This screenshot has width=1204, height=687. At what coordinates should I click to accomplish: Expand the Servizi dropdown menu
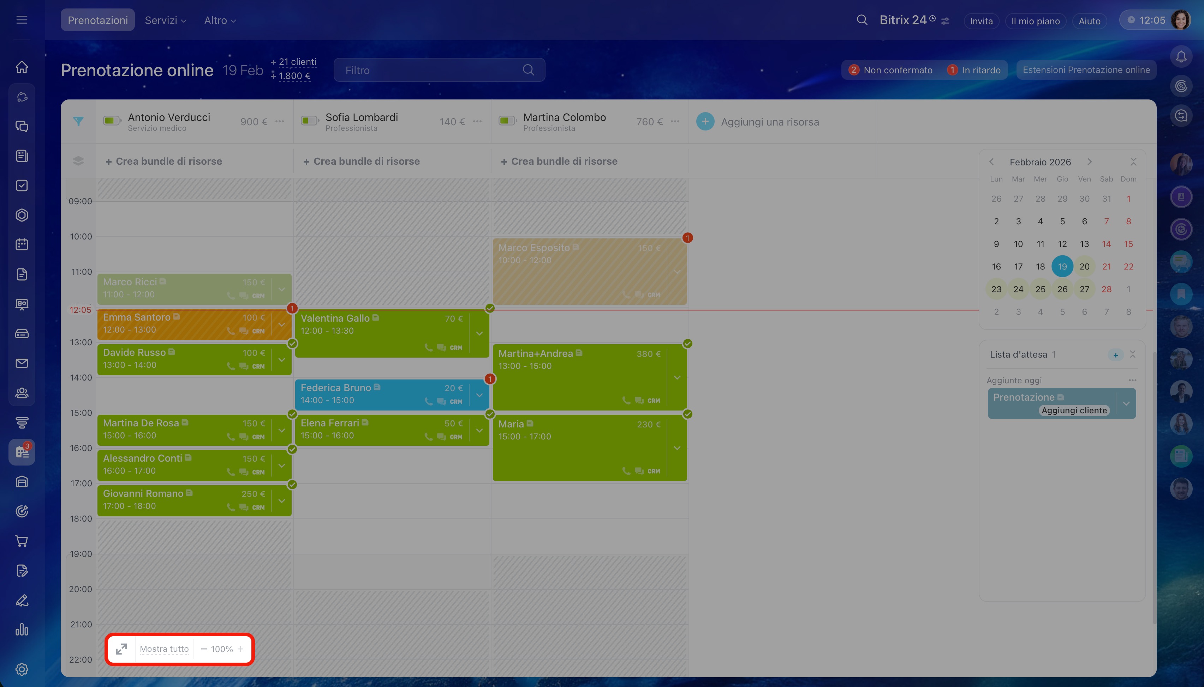pyautogui.click(x=165, y=20)
